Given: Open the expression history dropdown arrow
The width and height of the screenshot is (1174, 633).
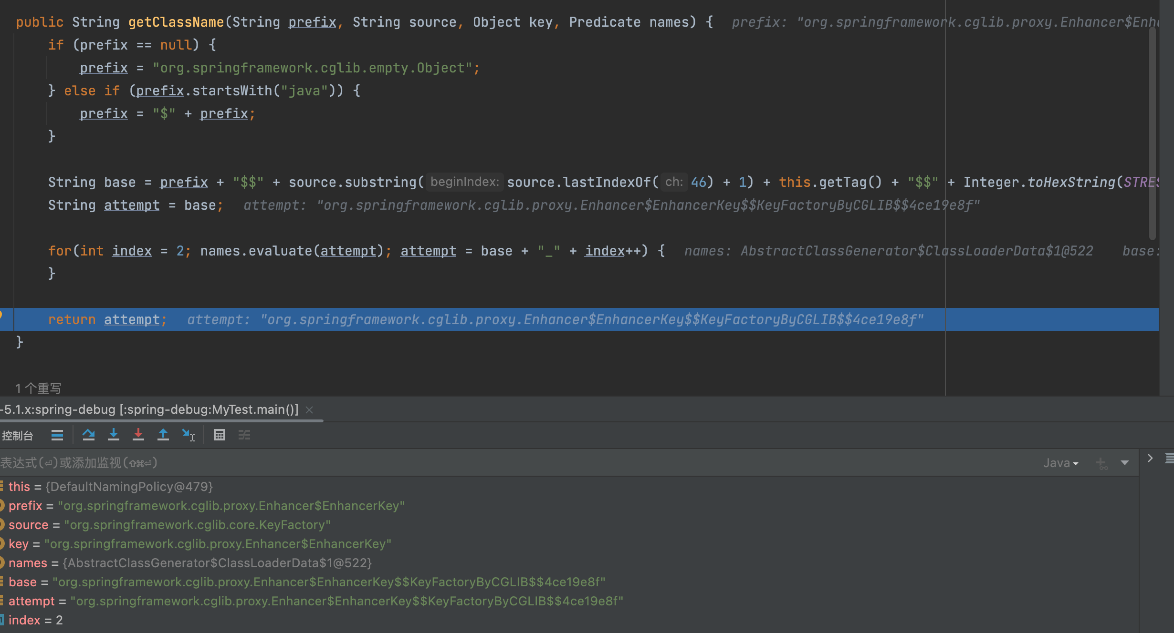Looking at the screenshot, I should (1125, 463).
